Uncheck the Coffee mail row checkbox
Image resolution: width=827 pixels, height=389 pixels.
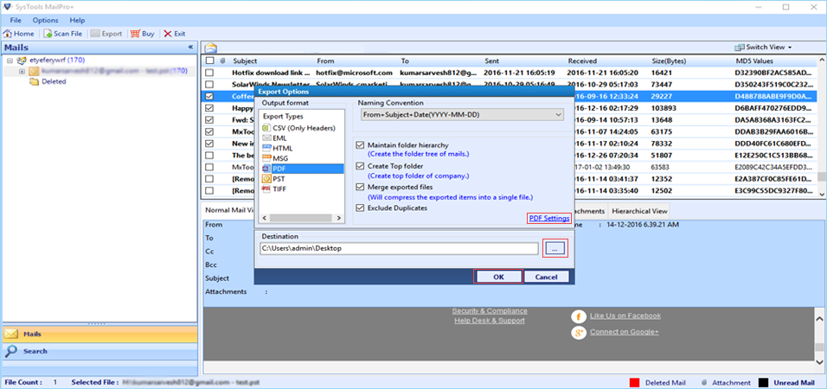pyautogui.click(x=209, y=97)
